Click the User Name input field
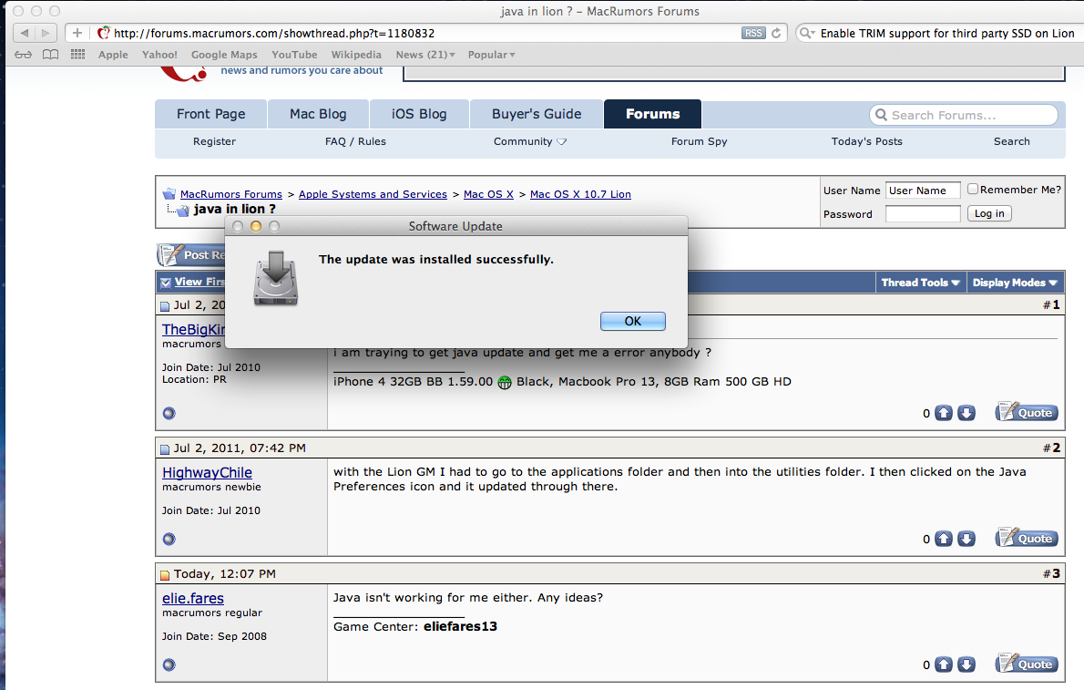Image resolution: width=1084 pixels, height=690 pixels. (923, 191)
